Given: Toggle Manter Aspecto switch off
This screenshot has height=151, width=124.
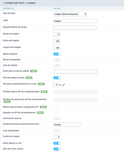Looking at the screenshot, I should click(x=57, y=54).
